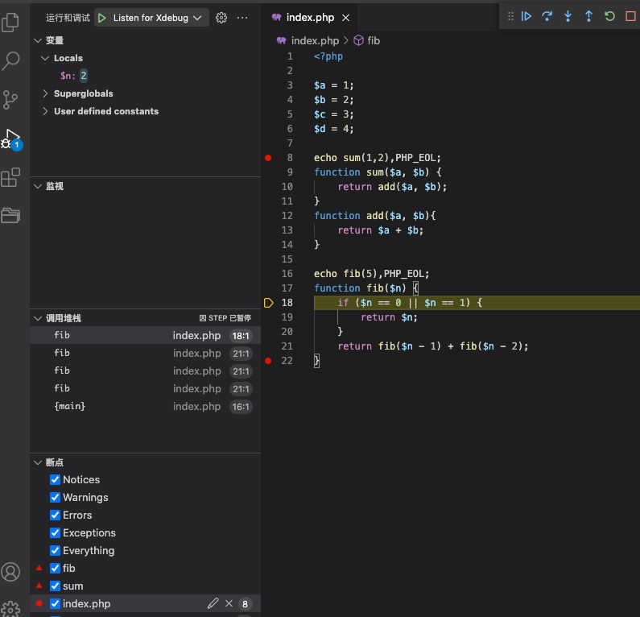Select the second fib stack frame
Screen dimensions: 640x617
[x=145, y=354]
